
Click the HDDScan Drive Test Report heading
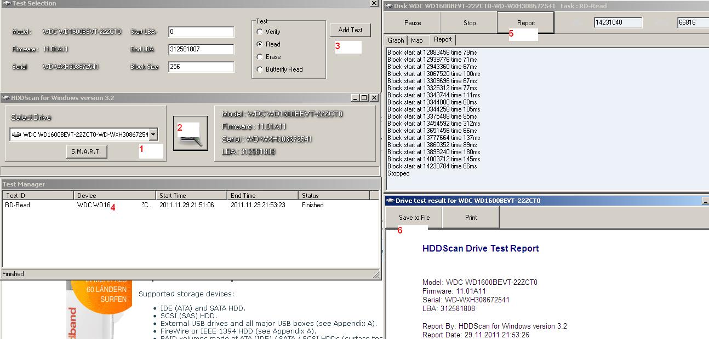481,248
